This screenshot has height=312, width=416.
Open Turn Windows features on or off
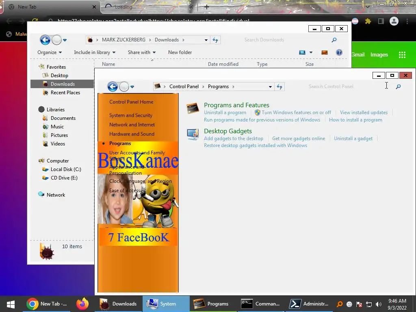tap(296, 113)
